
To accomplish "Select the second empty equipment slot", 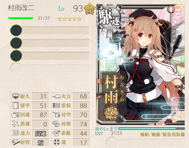I will (49, 43).
